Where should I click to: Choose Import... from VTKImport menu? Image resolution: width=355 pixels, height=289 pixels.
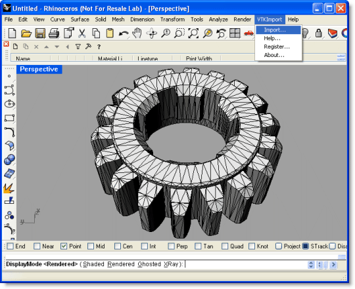click(278, 29)
